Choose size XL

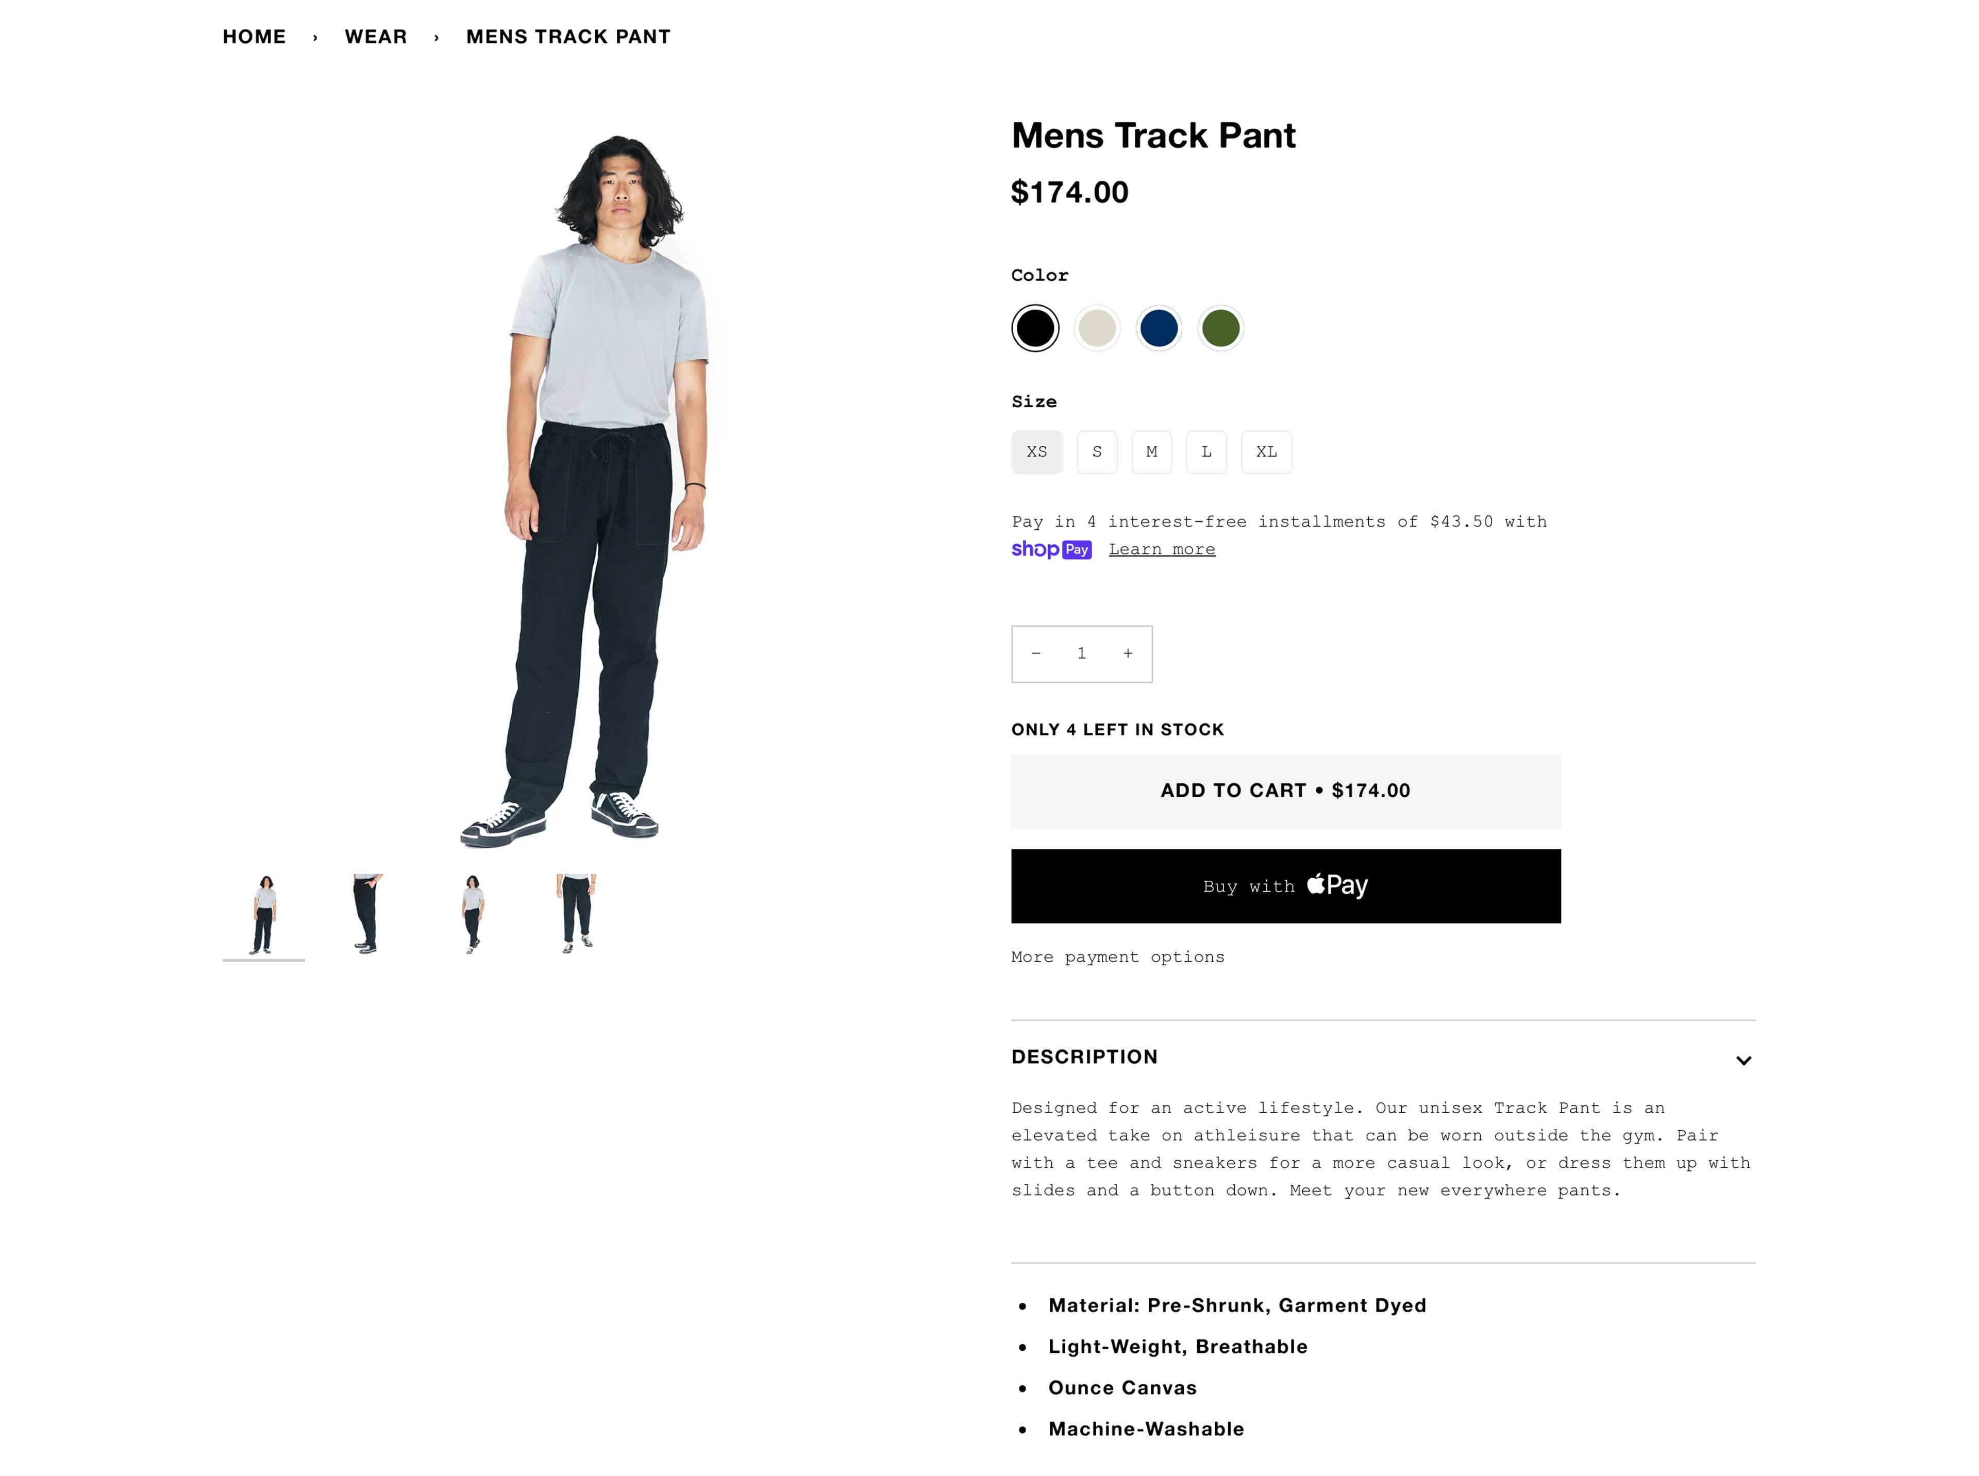[x=1266, y=452]
